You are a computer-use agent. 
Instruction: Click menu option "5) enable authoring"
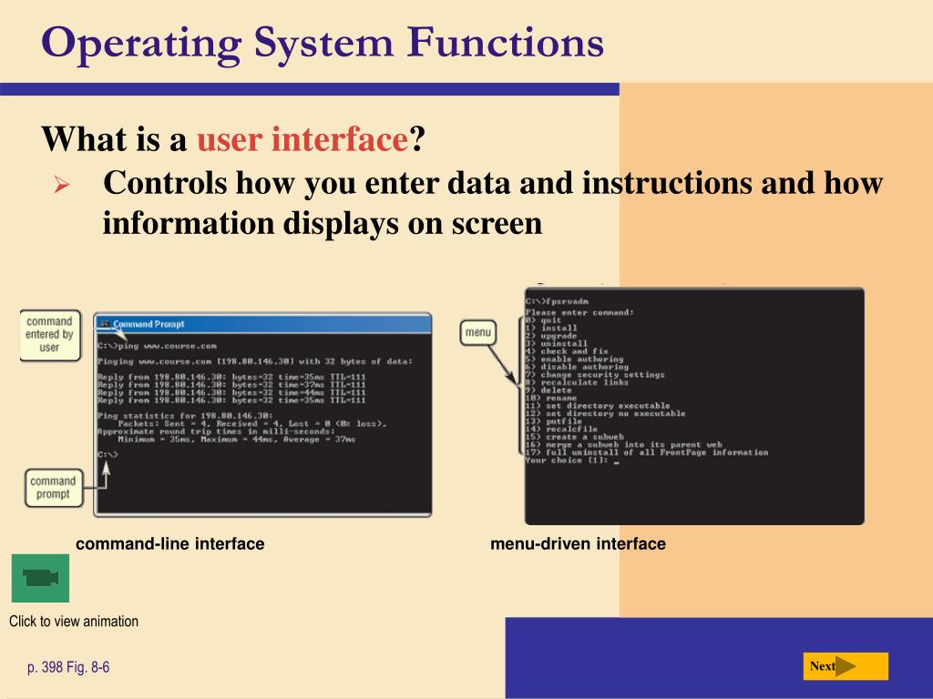coord(575,359)
